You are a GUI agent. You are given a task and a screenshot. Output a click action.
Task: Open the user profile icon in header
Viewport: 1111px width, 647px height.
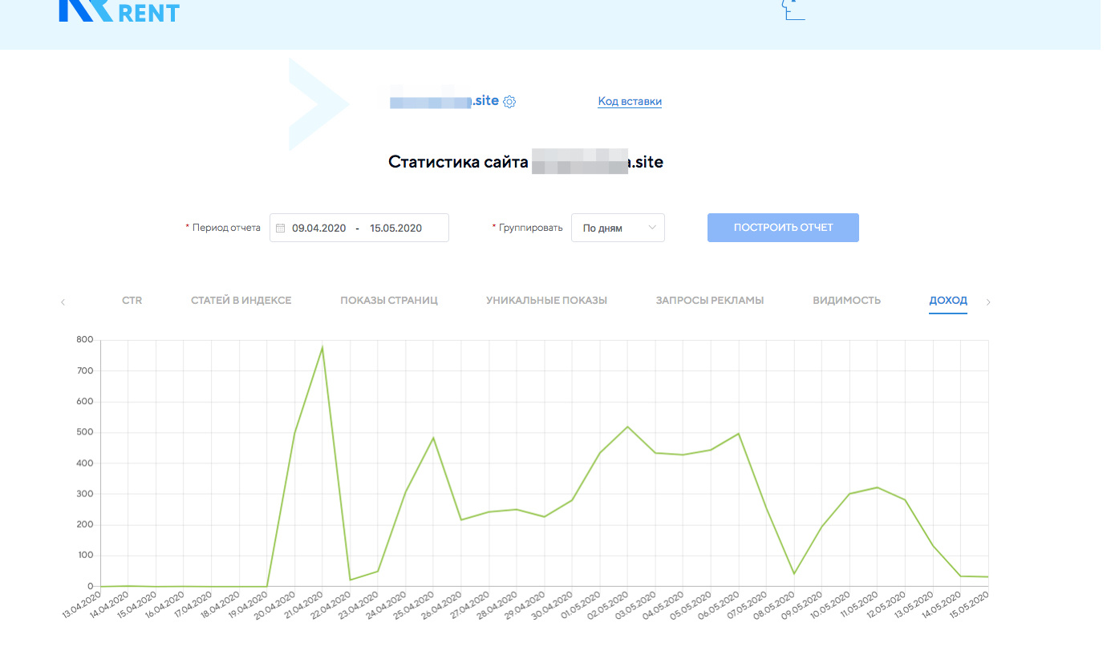coord(793,10)
